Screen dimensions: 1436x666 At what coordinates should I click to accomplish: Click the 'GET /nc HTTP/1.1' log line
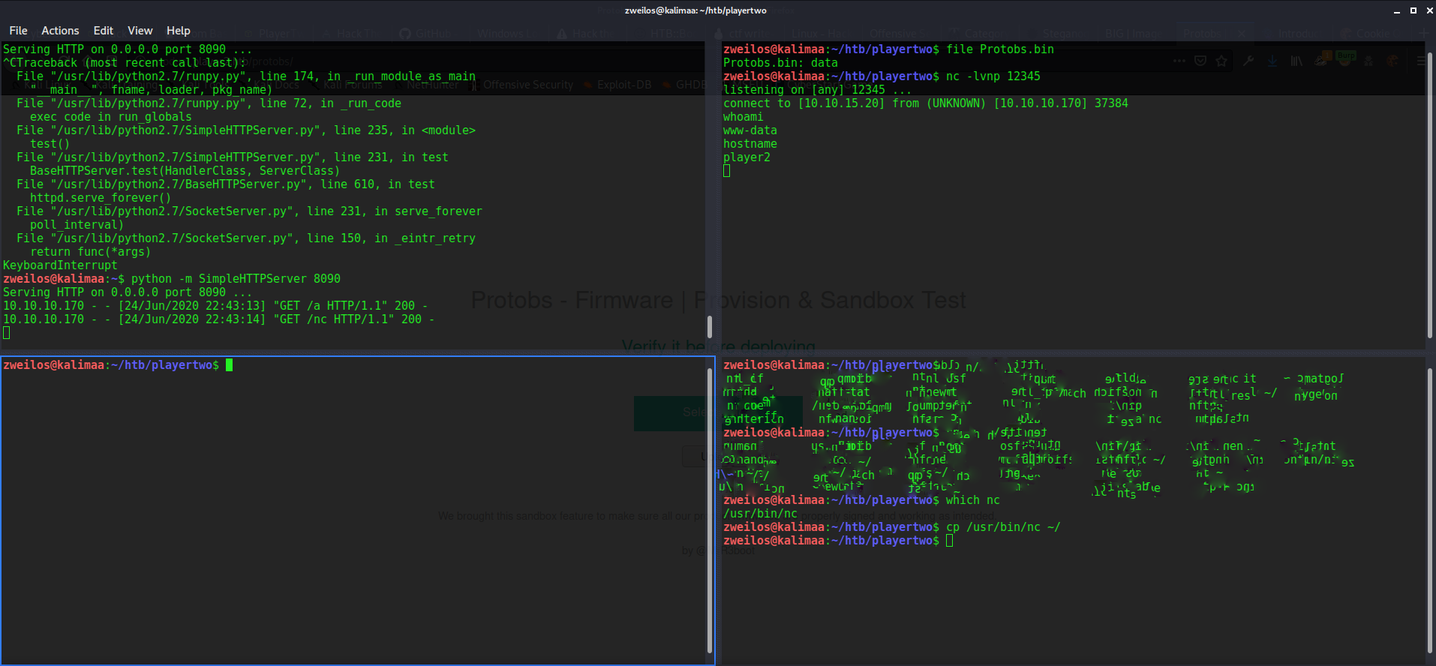click(x=218, y=319)
